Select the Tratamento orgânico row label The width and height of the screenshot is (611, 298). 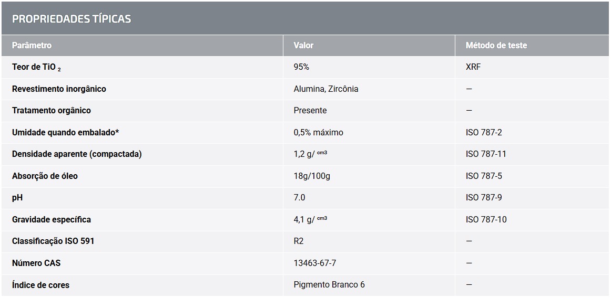52,111
